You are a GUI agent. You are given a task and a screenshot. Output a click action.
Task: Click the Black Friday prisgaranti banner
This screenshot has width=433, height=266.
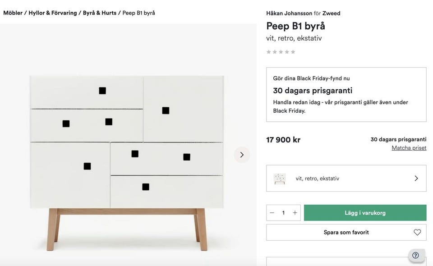pyautogui.click(x=346, y=95)
